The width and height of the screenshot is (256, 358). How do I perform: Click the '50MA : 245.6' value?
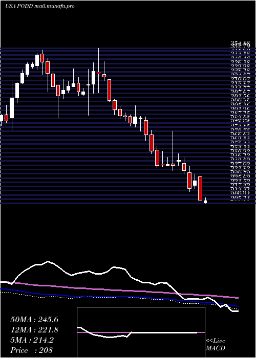click(x=34, y=320)
